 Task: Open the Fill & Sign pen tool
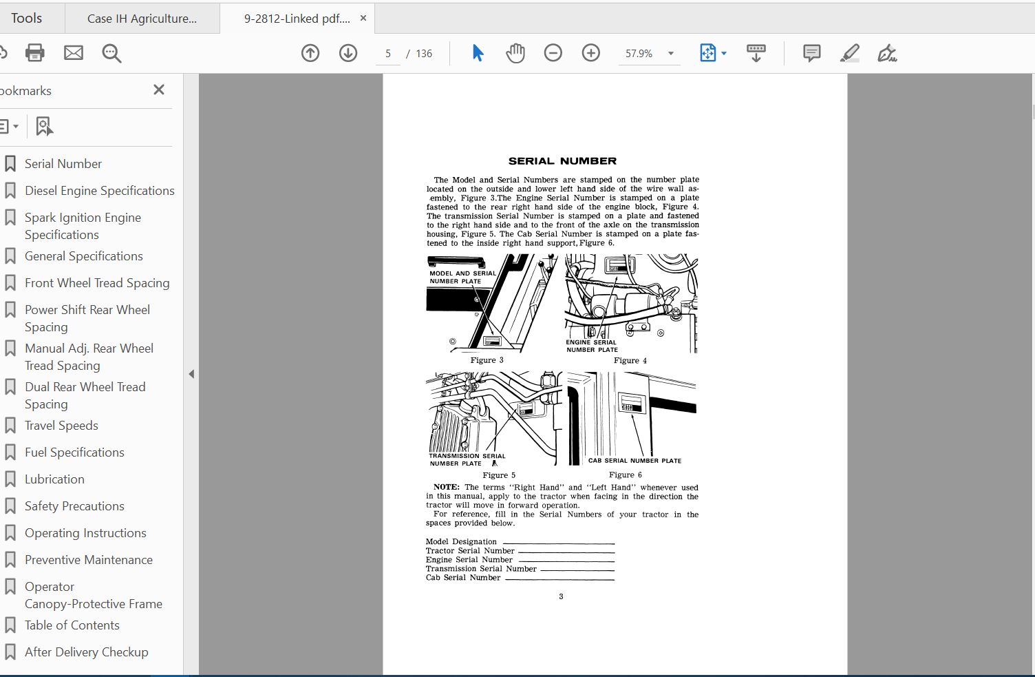[887, 52]
